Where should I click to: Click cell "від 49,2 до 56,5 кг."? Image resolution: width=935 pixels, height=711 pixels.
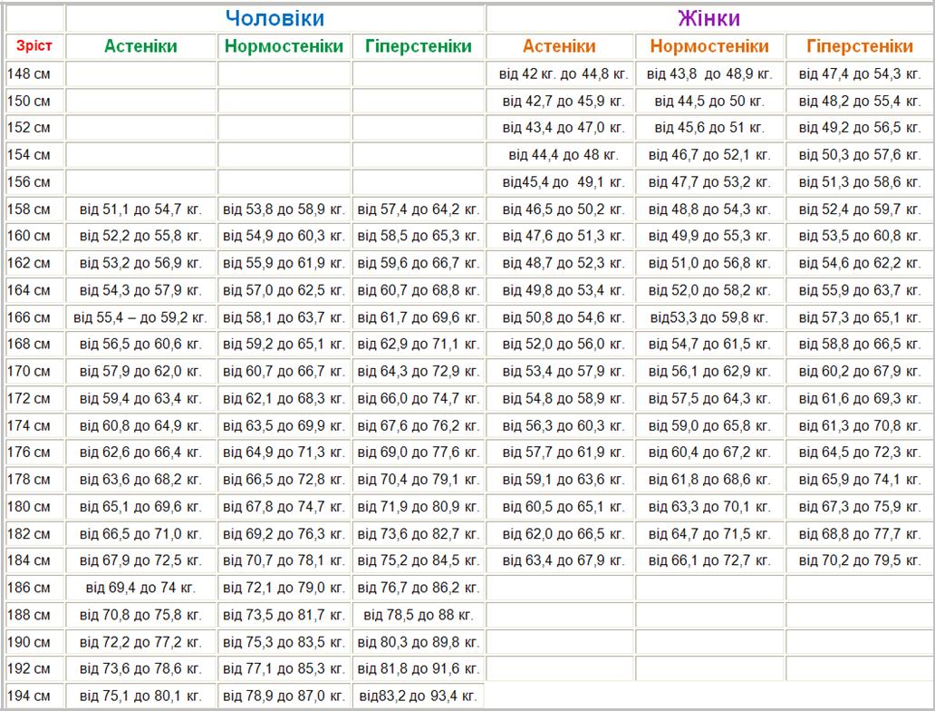pyautogui.click(x=860, y=128)
